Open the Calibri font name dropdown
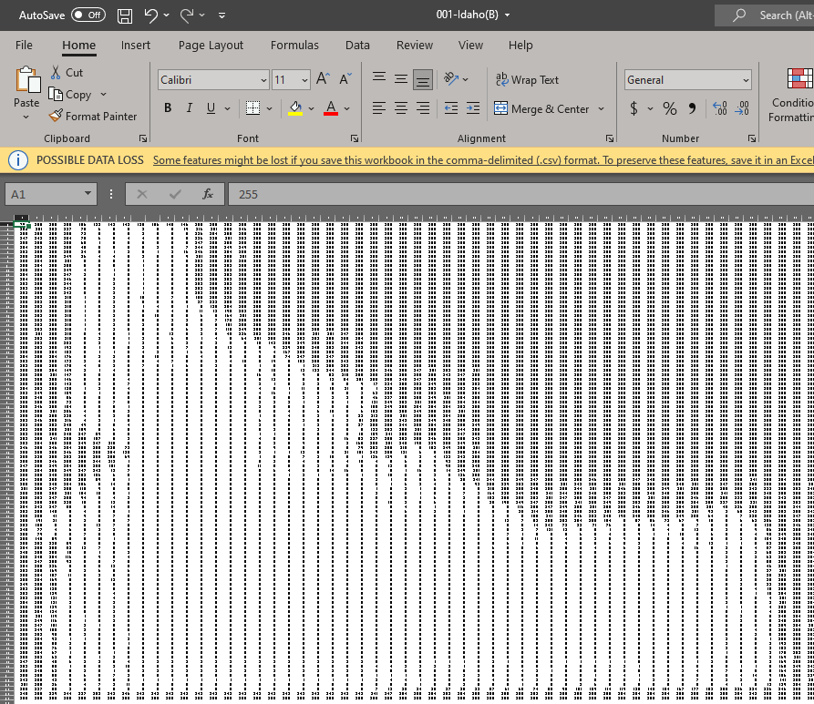814x704 pixels. (263, 80)
